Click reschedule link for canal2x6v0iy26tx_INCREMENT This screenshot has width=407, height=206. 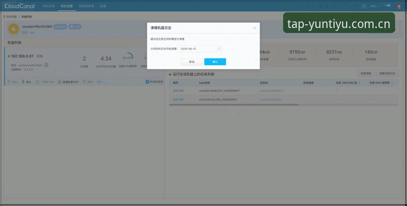pos(178,99)
